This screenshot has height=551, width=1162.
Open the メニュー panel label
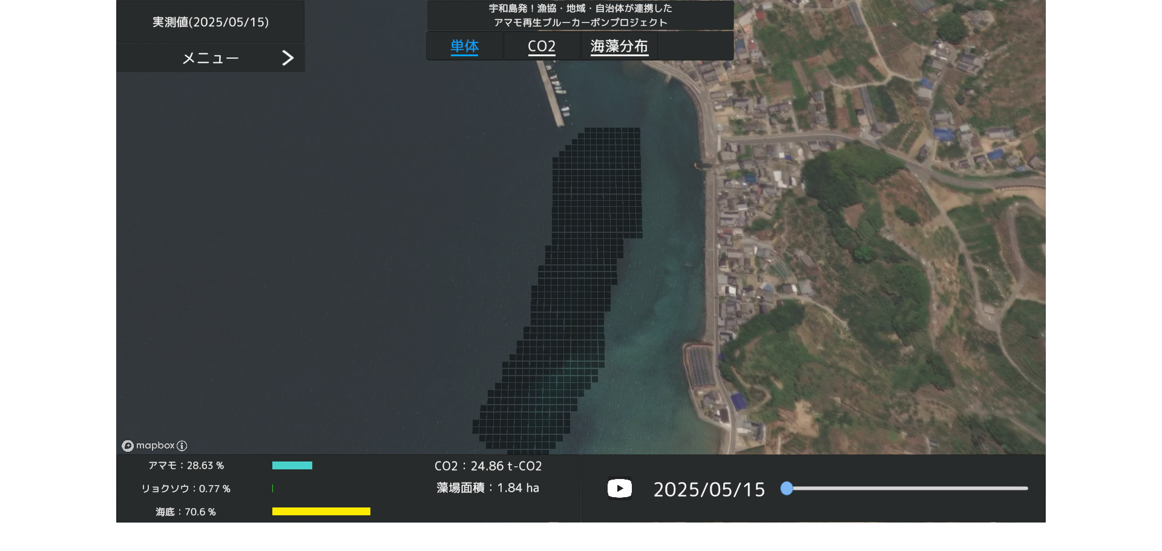coord(211,58)
